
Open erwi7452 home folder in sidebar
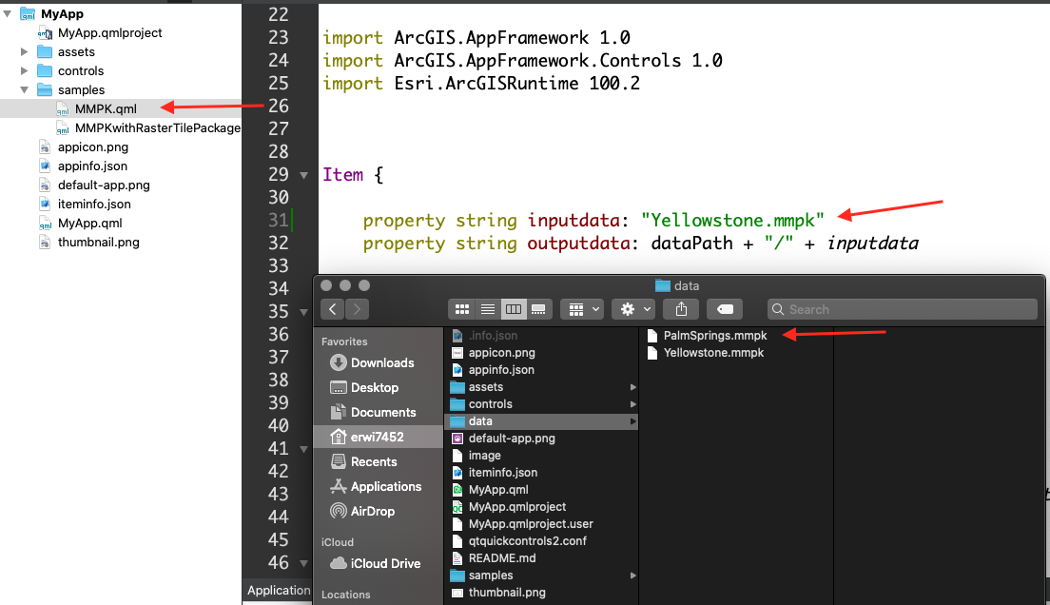379,437
